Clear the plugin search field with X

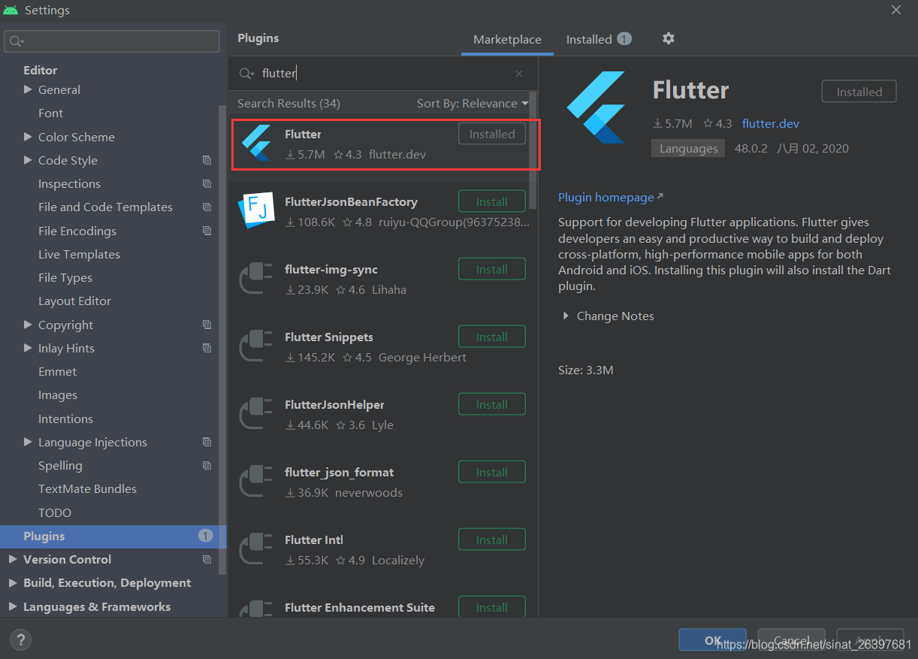[x=519, y=74]
